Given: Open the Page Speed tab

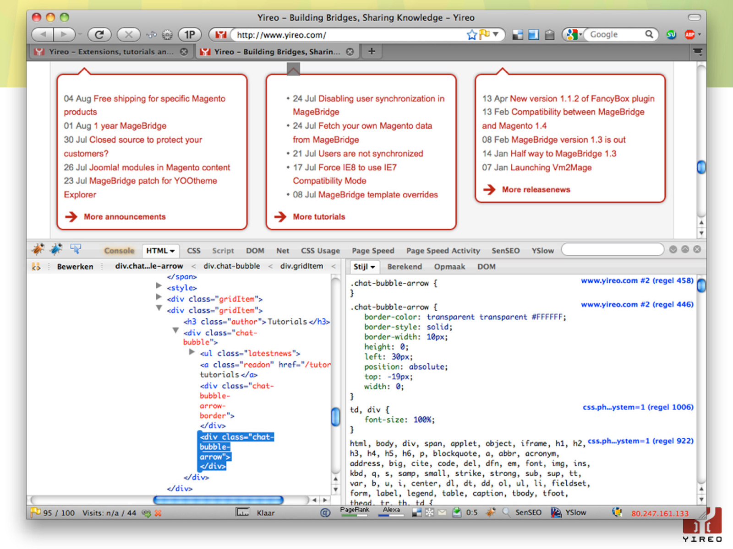Looking at the screenshot, I should [373, 251].
